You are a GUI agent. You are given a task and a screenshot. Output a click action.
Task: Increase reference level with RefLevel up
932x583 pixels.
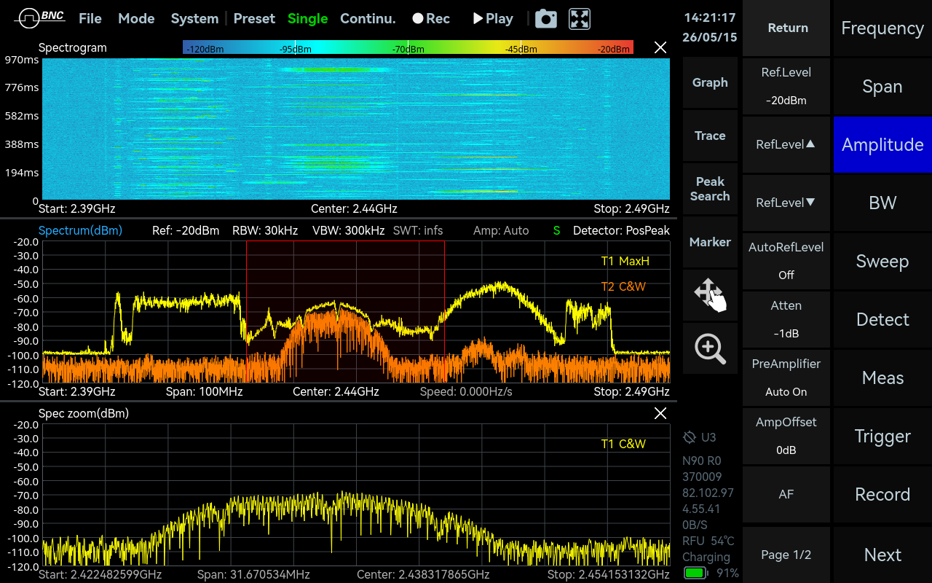[786, 144]
